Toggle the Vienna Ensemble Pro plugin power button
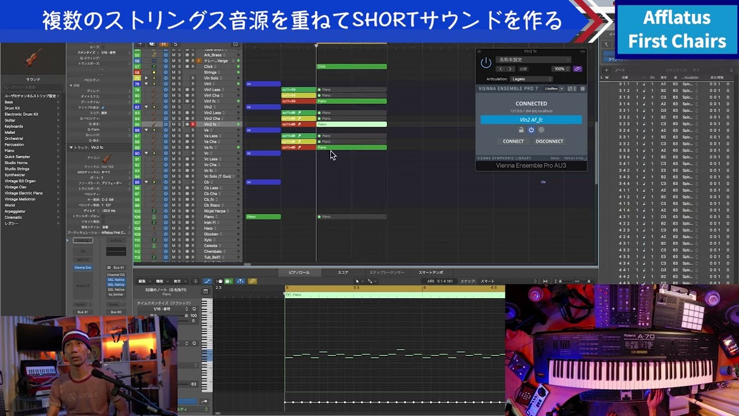The width and height of the screenshot is (739, 416). click(486, 62)
